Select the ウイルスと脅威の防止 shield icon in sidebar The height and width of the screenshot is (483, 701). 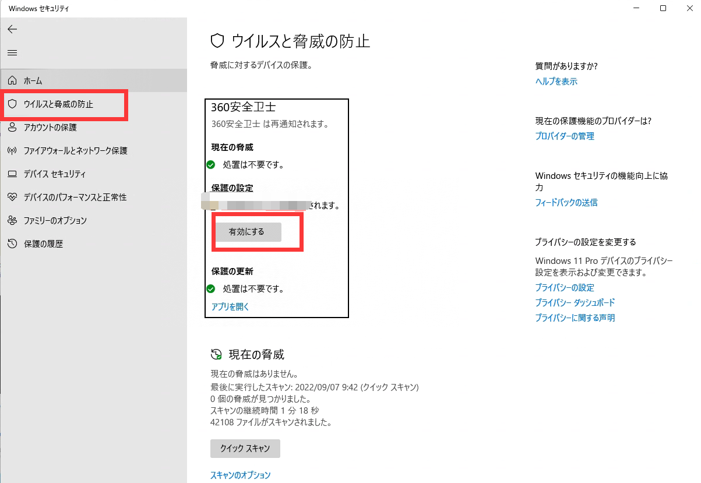point(13,104)
